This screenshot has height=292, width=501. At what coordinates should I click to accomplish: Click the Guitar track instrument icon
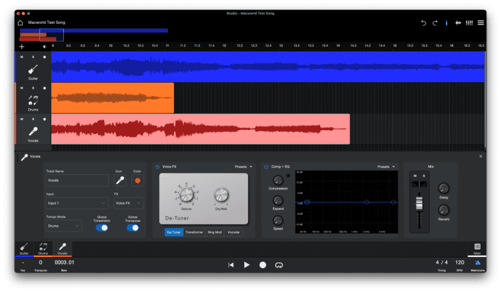pyautogui.click(x=33, y=69)
